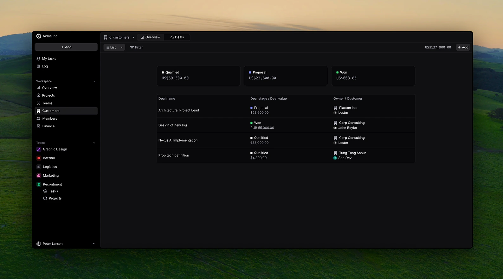Click the breadcrumb chevron after customers
The width and height of the screenshot is (503, 279).
[x=133, y=37]
